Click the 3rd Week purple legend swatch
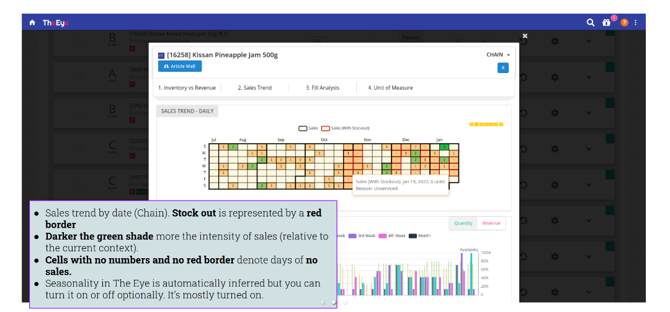Screen dimensions: 670x312 pos(352,236)
